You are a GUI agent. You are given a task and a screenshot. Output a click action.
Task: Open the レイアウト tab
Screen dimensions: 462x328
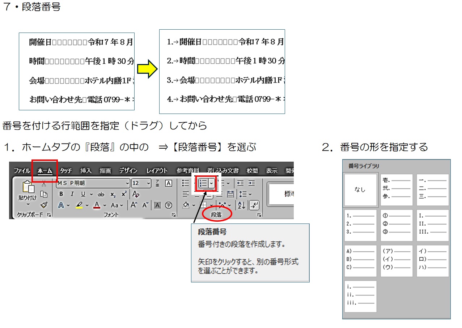157,171
